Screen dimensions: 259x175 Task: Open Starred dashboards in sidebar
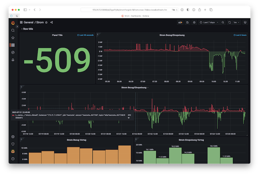(x=13, y=38)
